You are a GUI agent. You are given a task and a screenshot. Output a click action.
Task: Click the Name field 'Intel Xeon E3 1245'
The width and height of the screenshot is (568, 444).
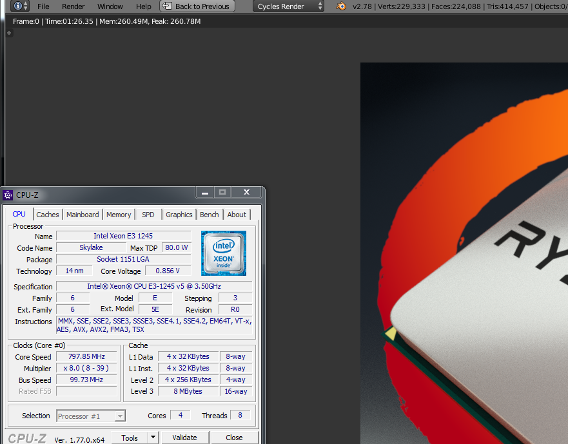click(123, 236)
